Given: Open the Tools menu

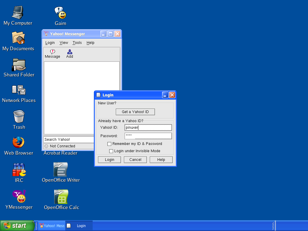Looking at the screenshot, I should [77, 43].
